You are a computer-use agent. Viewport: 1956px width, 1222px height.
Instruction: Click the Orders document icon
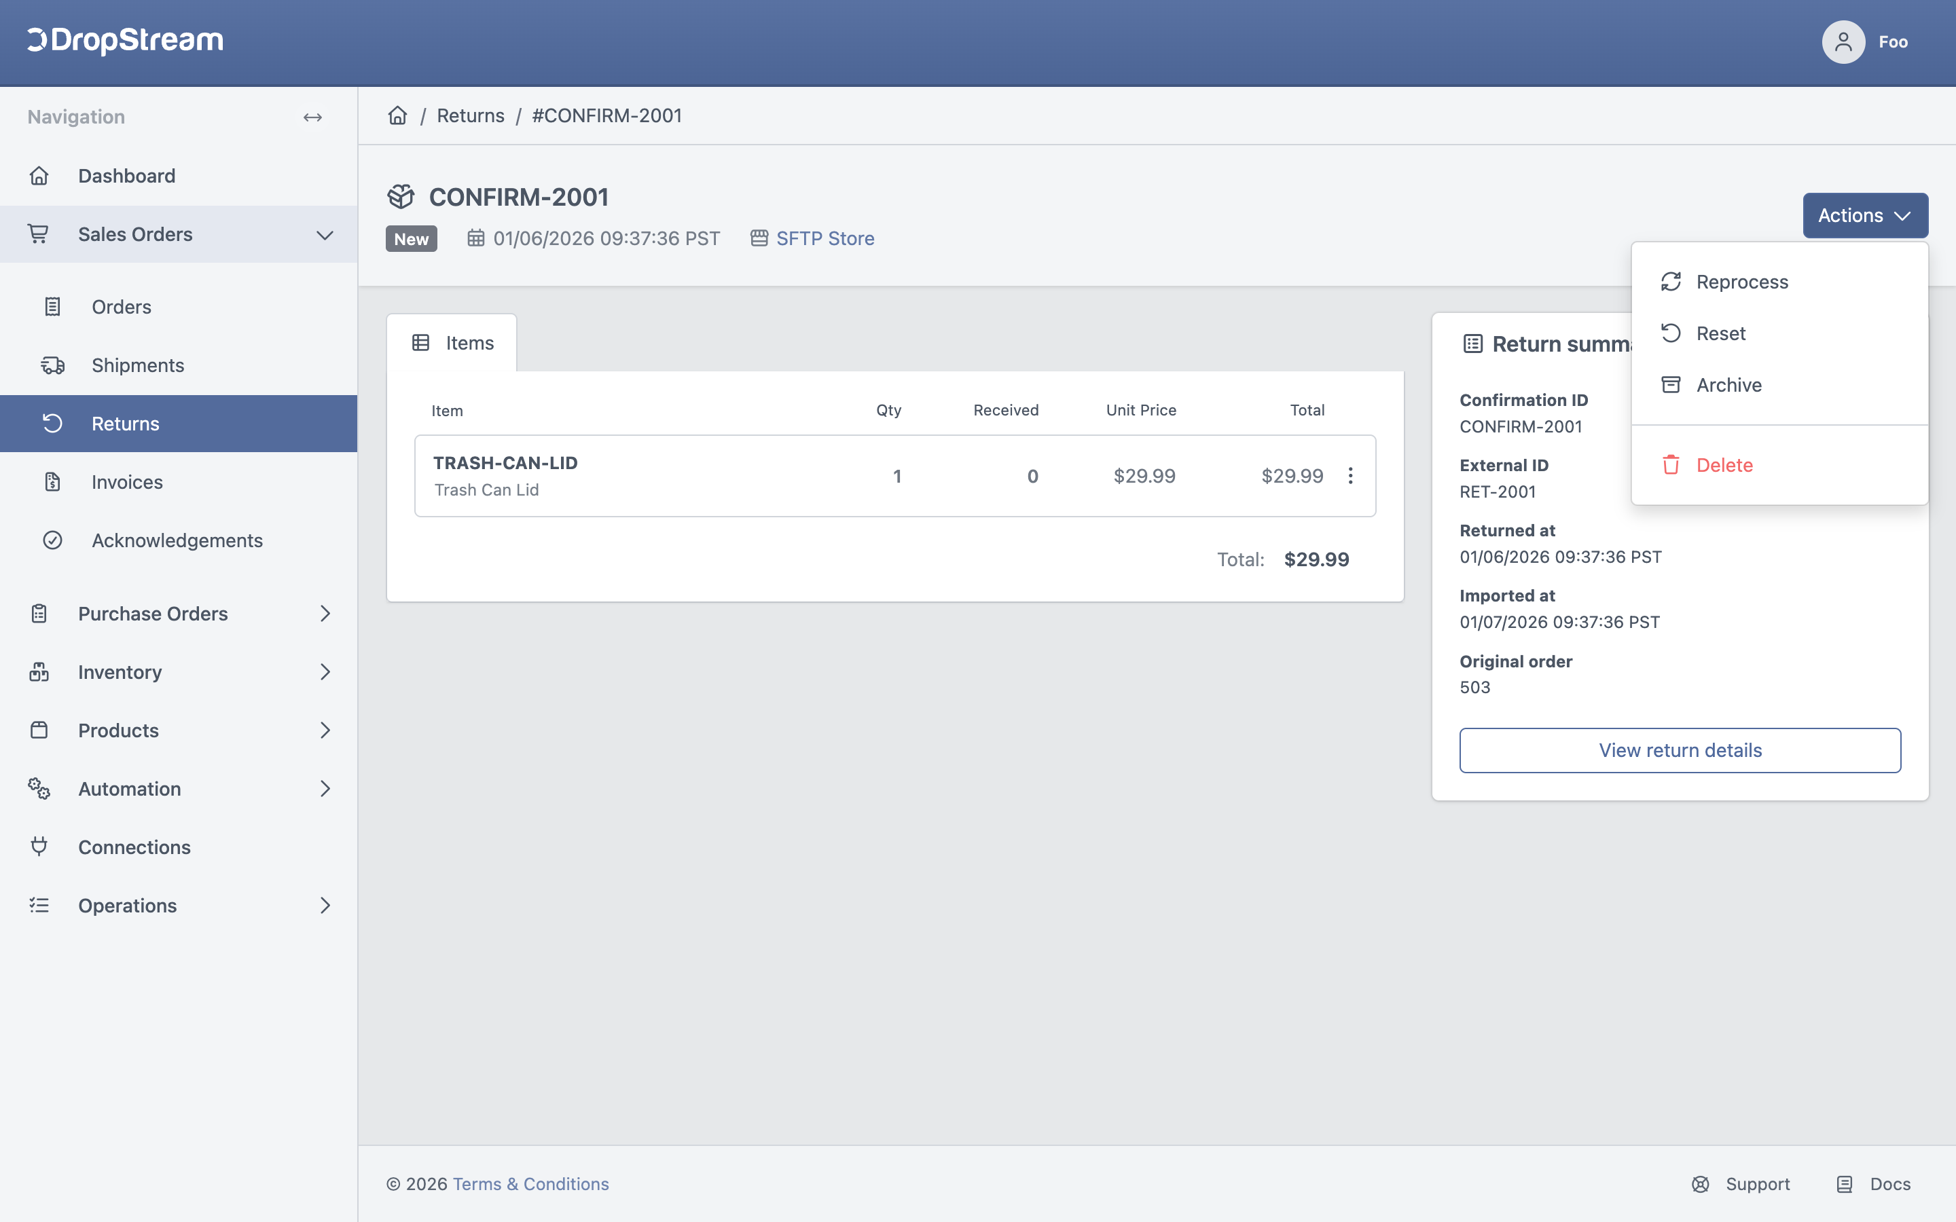coord(52,307)
